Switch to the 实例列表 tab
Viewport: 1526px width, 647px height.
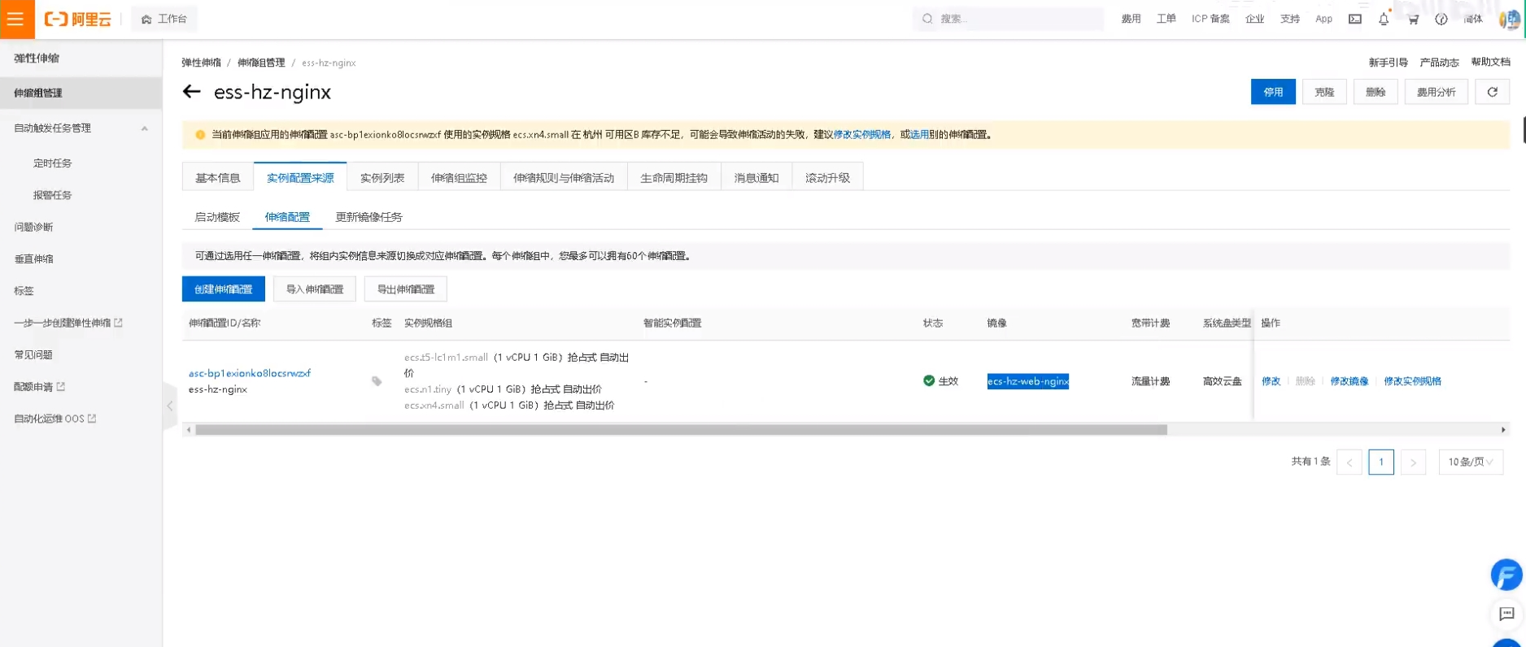[x=381, y=177]
